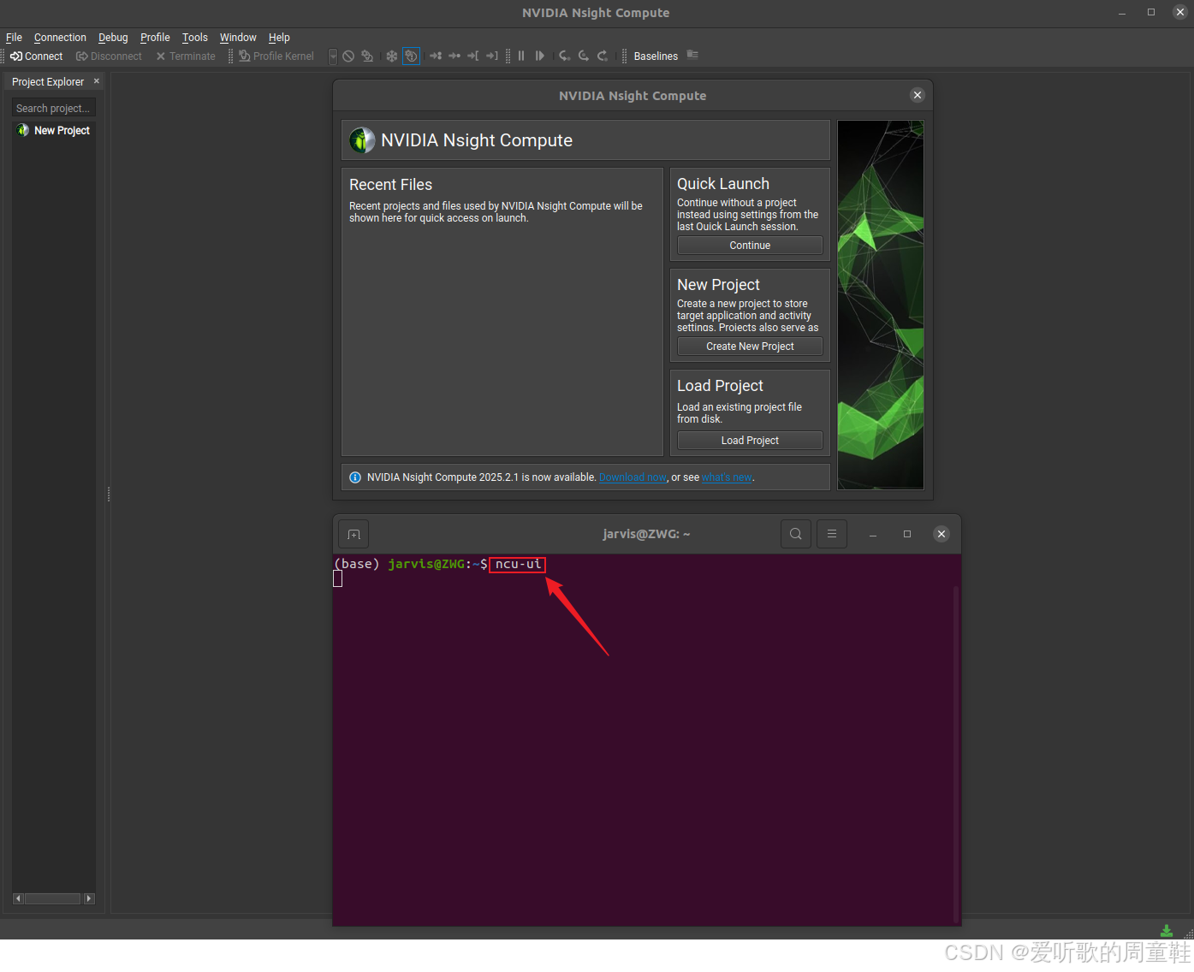Click the Connect toolbar button
Viewport: 1194px width, 972px height.
(37, 56)
